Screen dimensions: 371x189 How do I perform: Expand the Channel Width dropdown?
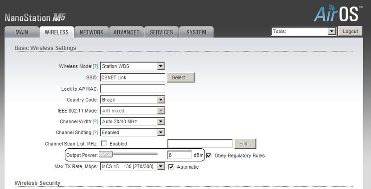[132, 122]
